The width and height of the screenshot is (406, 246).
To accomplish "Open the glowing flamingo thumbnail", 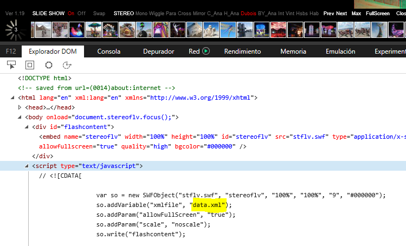I will 76,30.
